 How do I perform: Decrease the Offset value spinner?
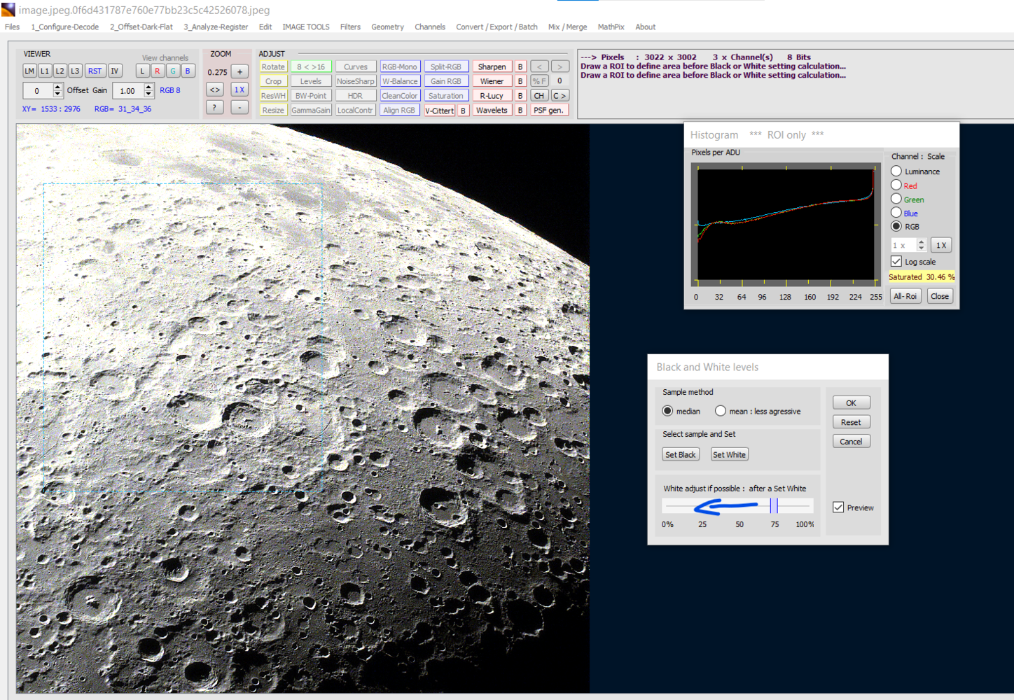point(58,94)
